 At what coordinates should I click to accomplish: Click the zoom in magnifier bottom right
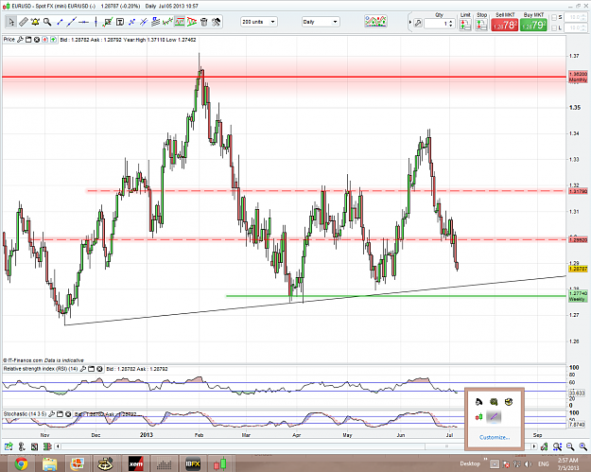[583, 446]
